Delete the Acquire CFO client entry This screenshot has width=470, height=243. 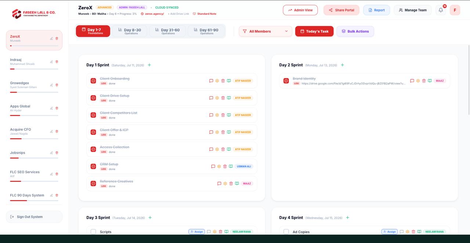[x=57, y=131]
